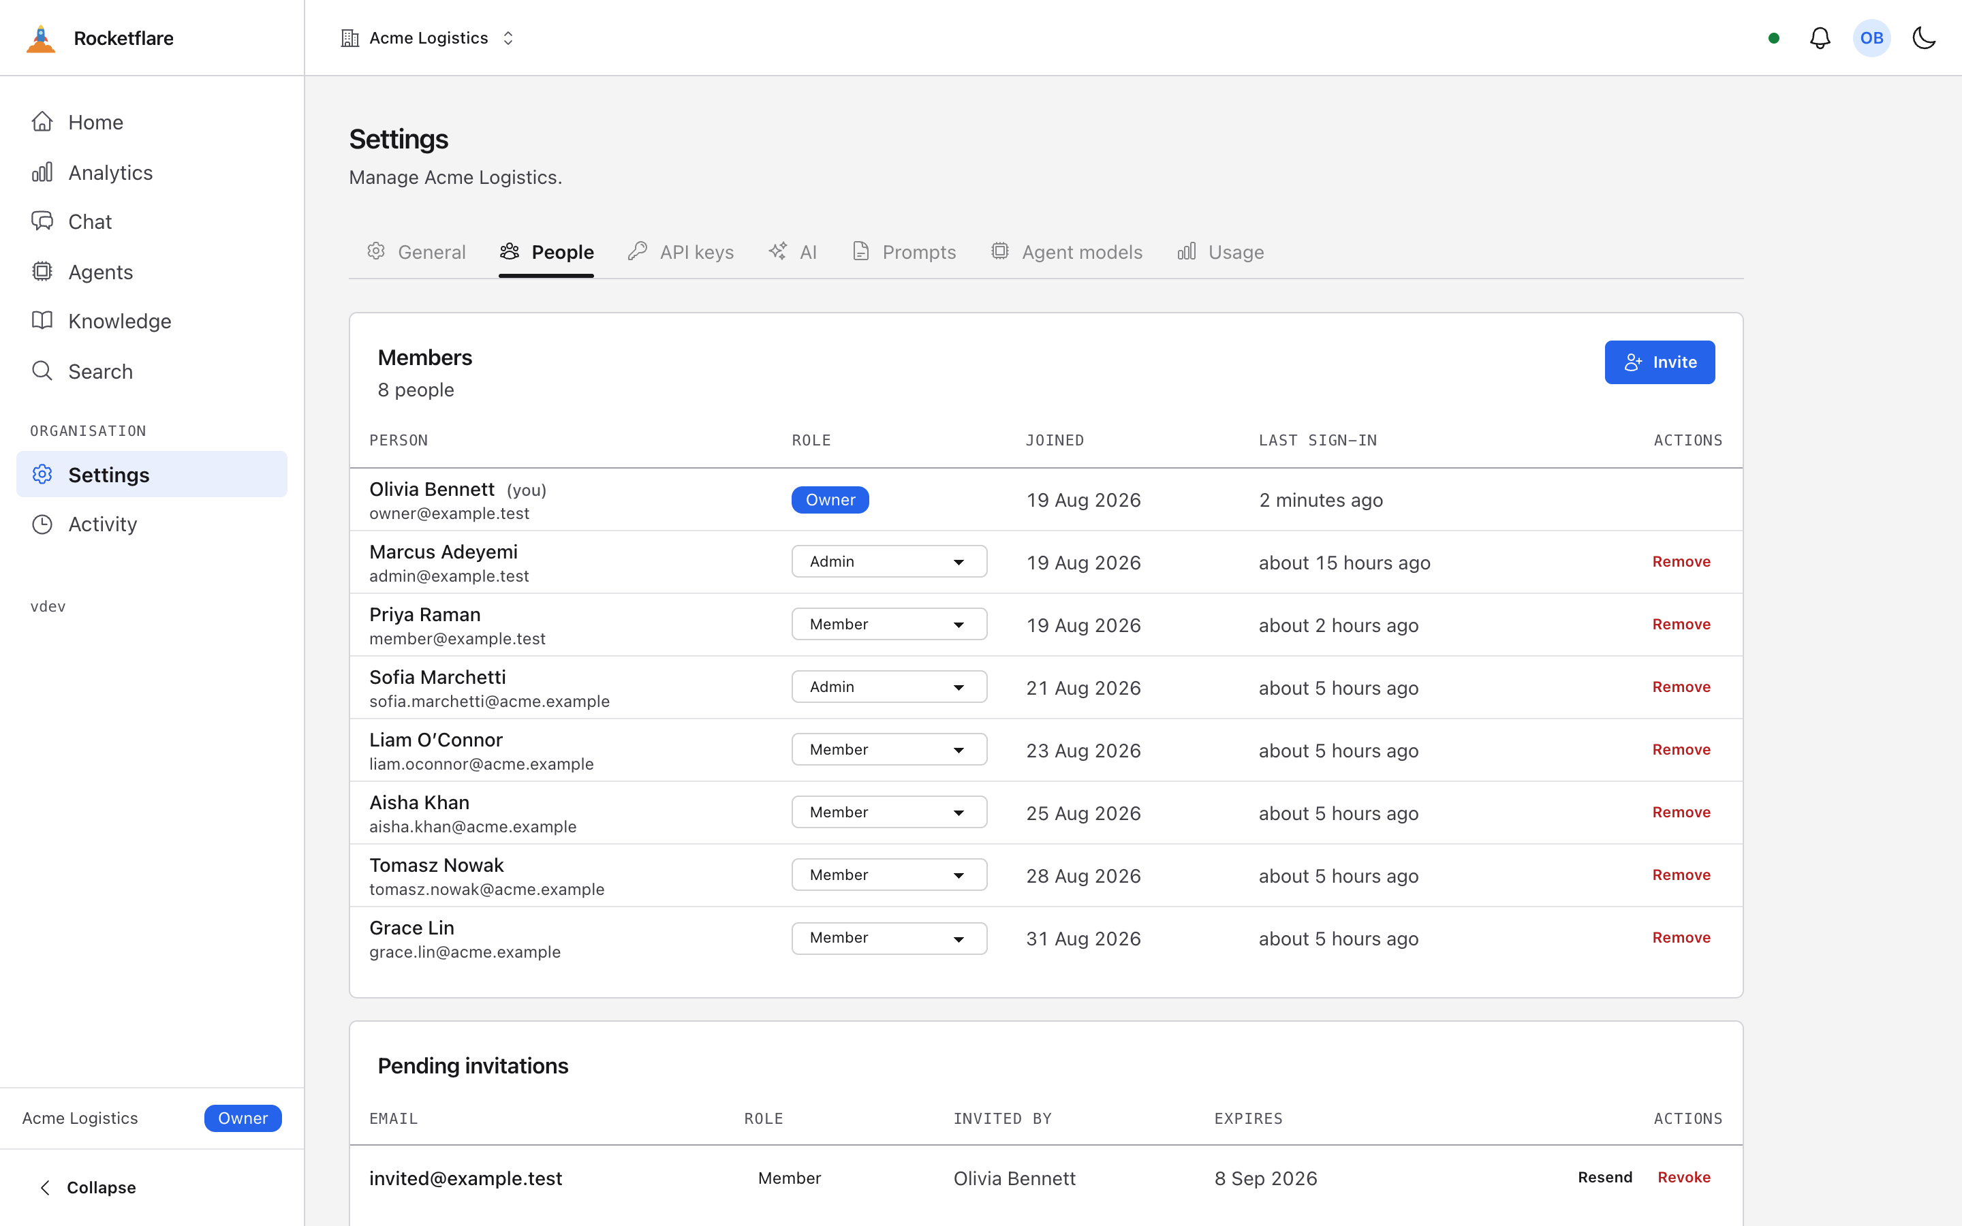This screenshot has height=1226, width=1962.
Task: Switch to the Prompts tab
Action: click(x=903, y=252)
